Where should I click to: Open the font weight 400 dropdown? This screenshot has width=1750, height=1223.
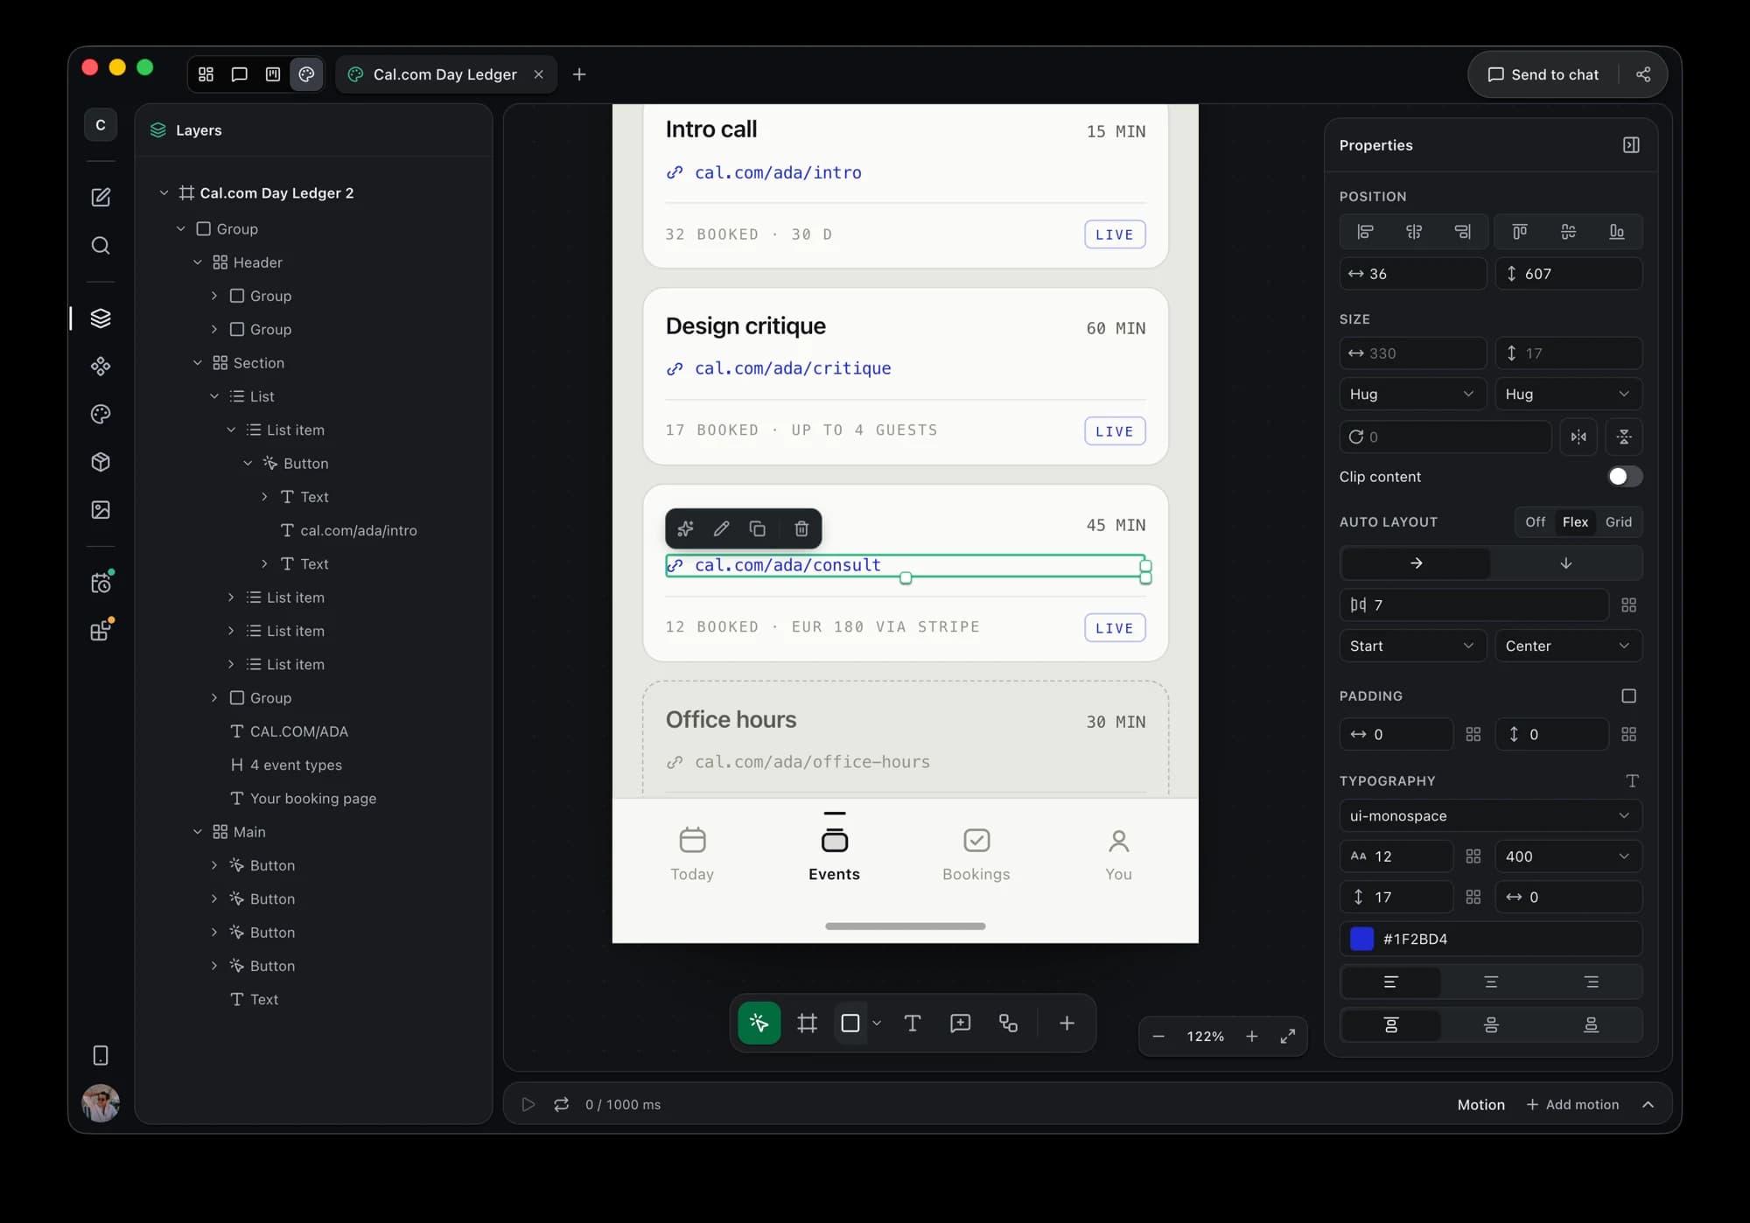pos(1568,856)
